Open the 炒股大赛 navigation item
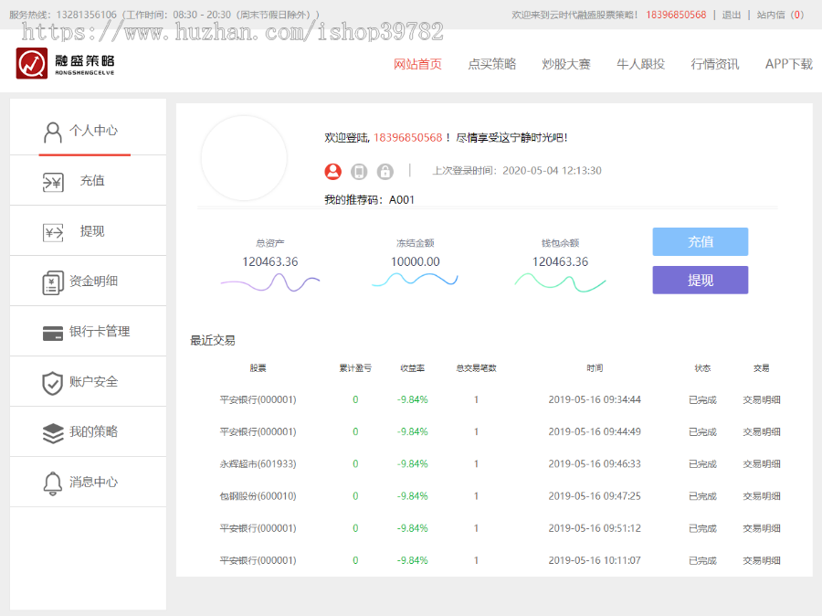Viewport: 822px width, 616px height. [x=566, y=64]
